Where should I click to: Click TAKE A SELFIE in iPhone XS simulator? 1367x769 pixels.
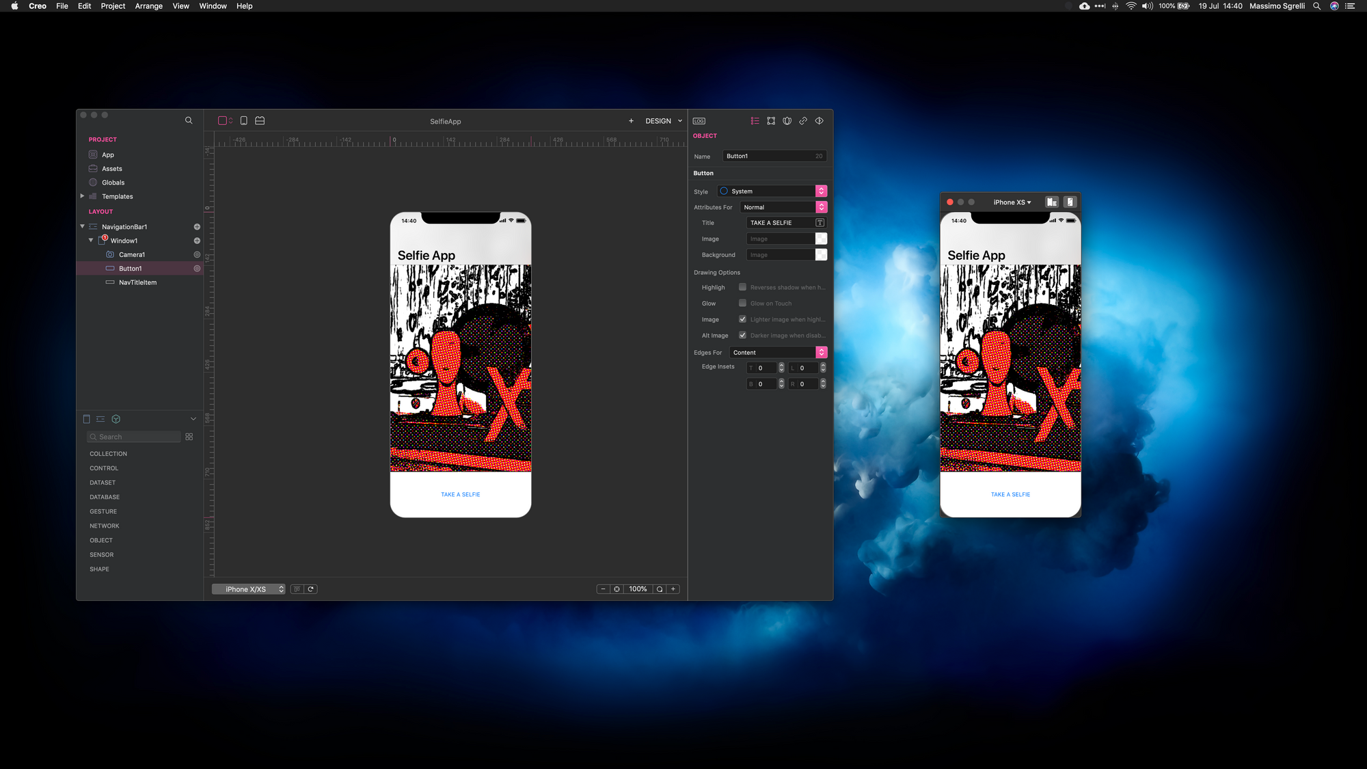pos(1010,494)
